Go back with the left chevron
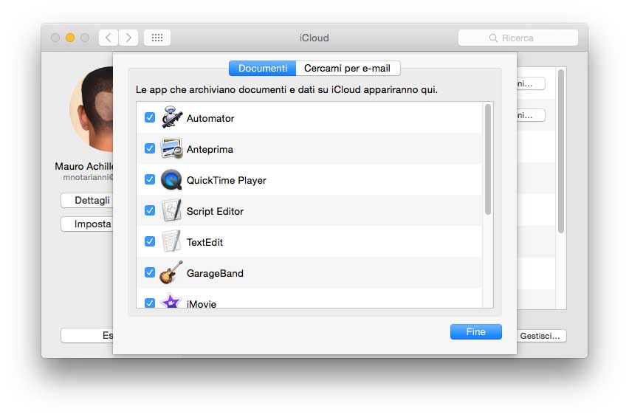The width and height of the screenshot is (629, 417). coord(109,38)
